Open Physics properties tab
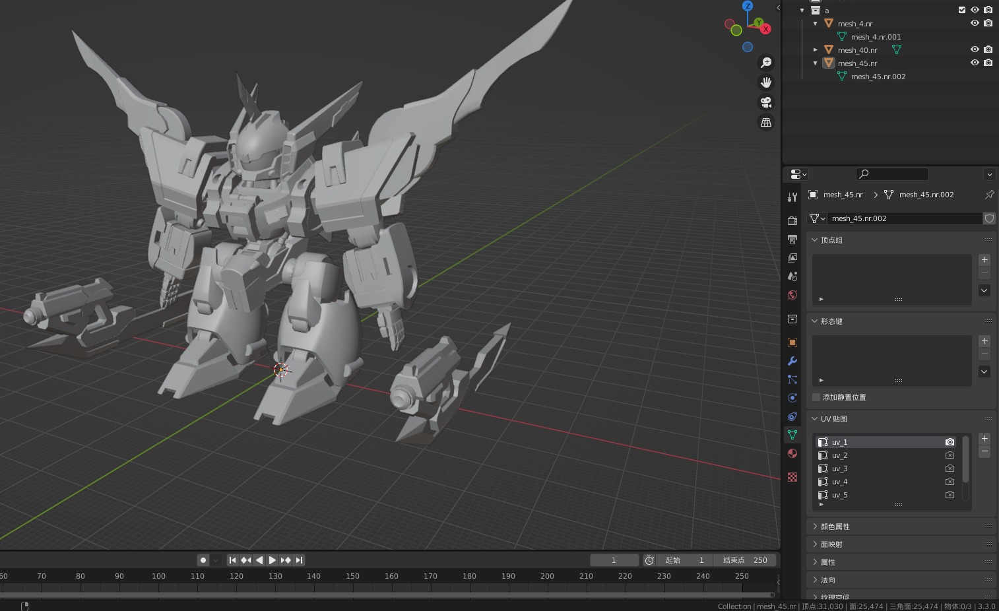The height and width of the screenshot is (611, 999). (x=792, y=398)
